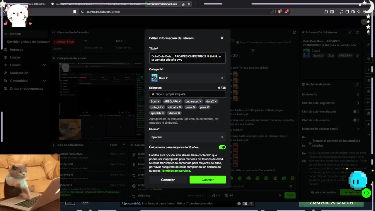This screenshot has height=211, width=375.
Task: Expand Modo lento chevron
Action: coord(358,94)
